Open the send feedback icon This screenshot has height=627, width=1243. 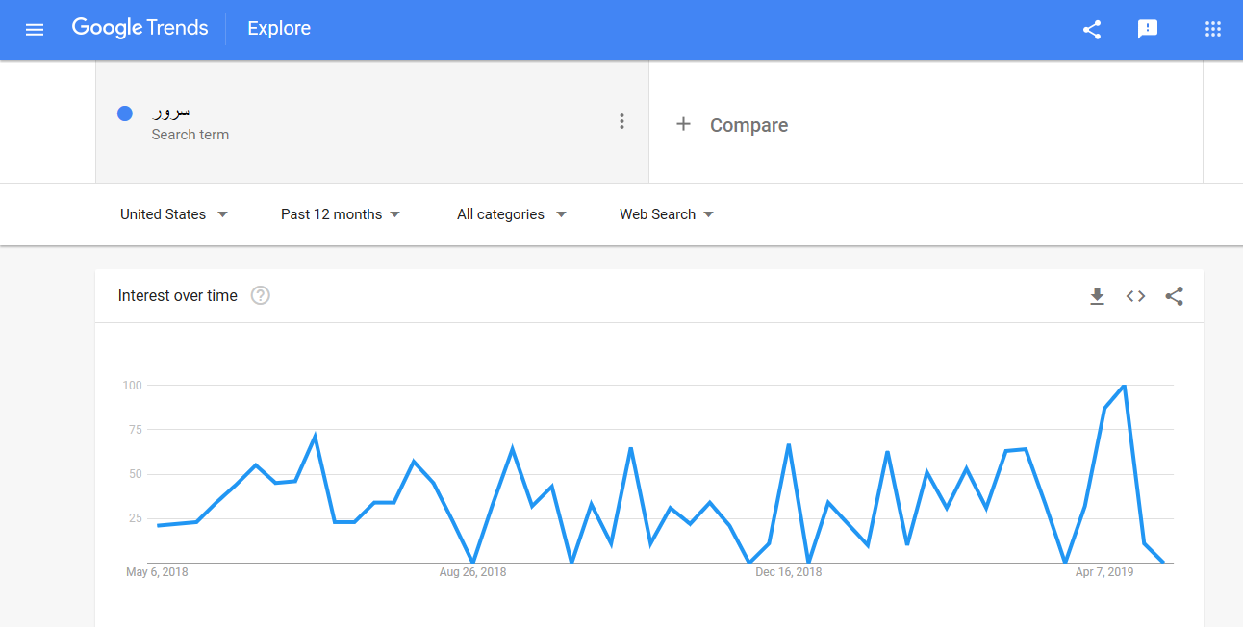coord(1148,30)
